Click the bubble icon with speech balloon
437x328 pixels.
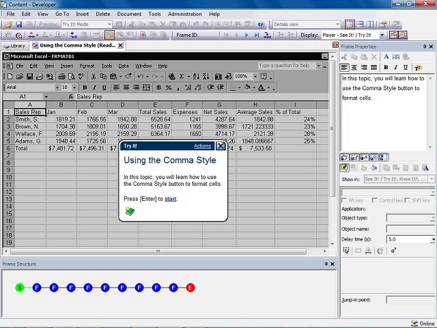tap(373, 157)
